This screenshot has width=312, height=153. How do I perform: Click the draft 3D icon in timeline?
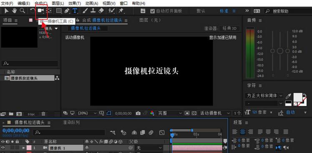click(x=123, y=133)
